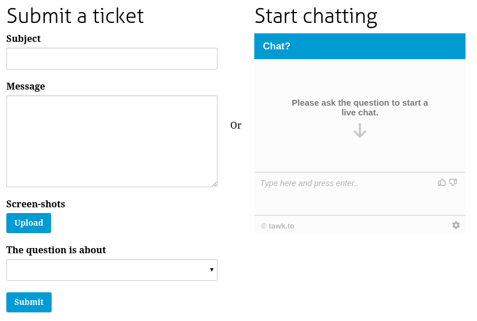Viewport: 477px width, 321px height.
Task: Click the thumbs down rating icon
Action: pos(453,182)
